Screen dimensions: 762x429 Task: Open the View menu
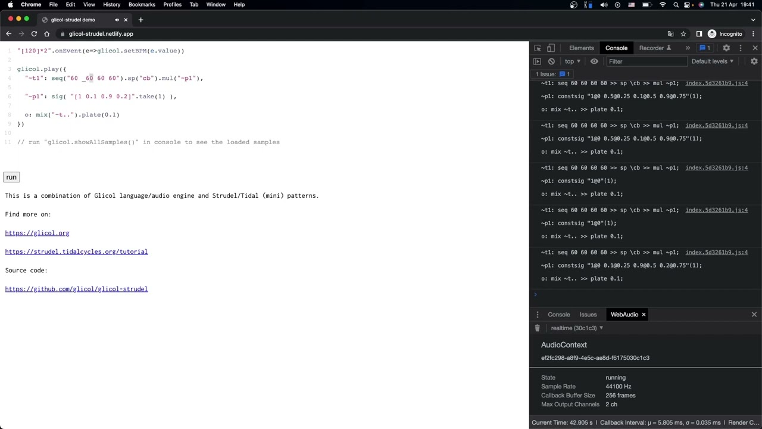tap(89, 5)
